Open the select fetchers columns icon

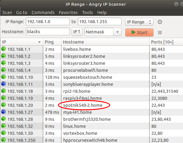(x=160, y=33)
